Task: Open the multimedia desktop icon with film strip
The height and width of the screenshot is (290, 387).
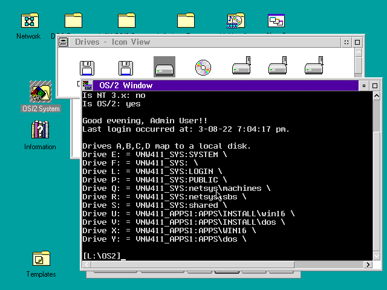Action: pos(235,21)
